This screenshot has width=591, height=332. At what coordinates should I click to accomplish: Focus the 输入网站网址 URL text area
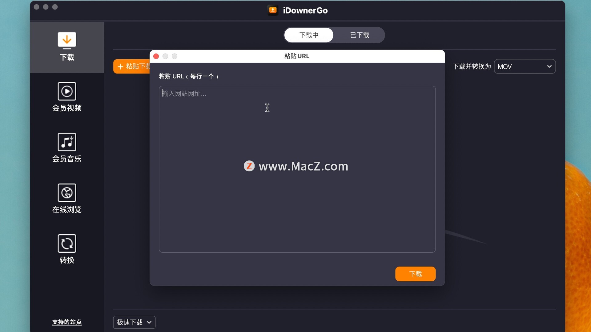tap(297, 169)
